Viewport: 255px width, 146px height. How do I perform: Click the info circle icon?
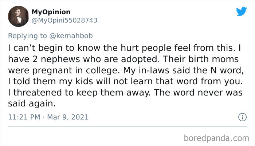pos(241,117)
